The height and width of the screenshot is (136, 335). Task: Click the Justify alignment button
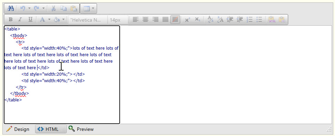[x=165, y=20]
